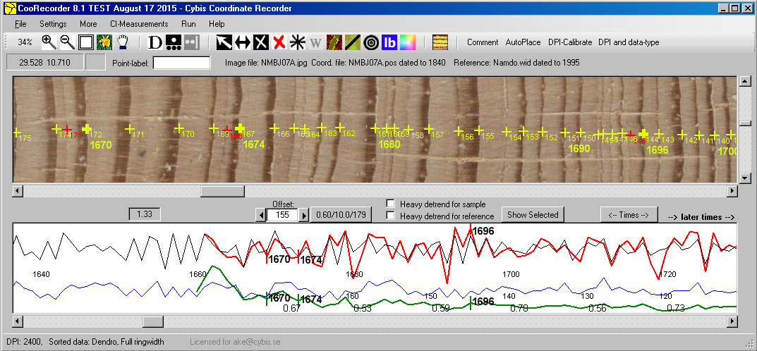The height and width of the screenshot is (351, 757).
Task: Open the CI-Measurements menu
Action: (139, 24)
